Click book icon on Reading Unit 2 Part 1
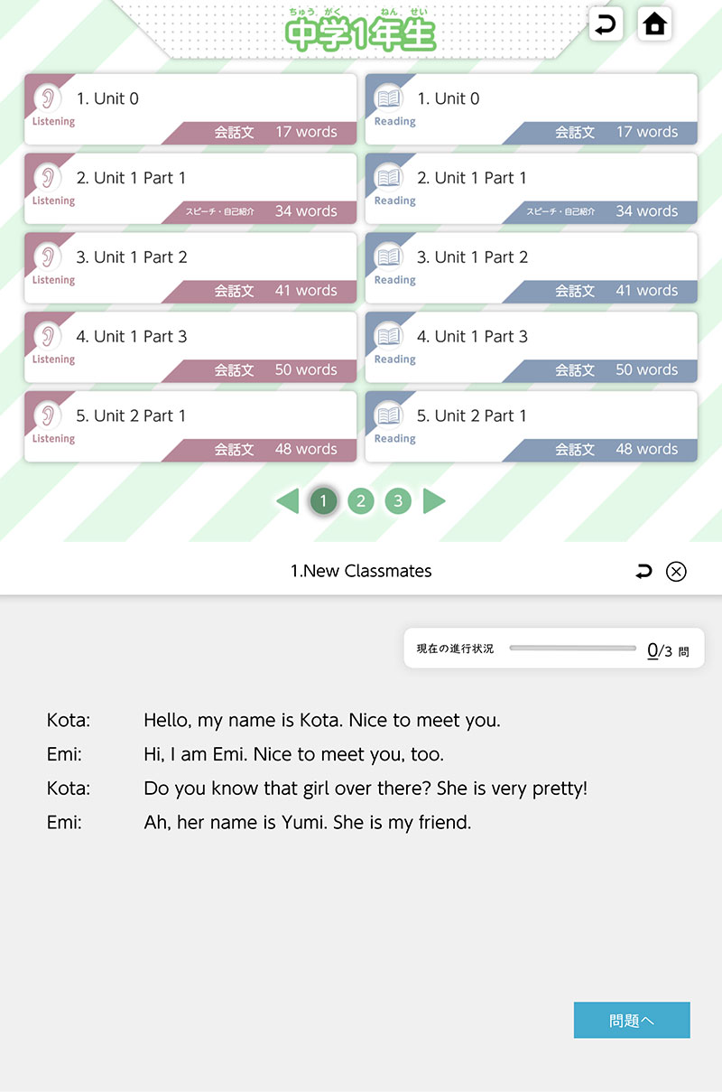 [389, 415]
